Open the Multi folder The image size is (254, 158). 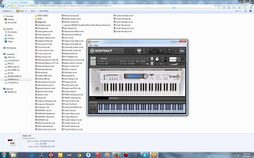39,19
